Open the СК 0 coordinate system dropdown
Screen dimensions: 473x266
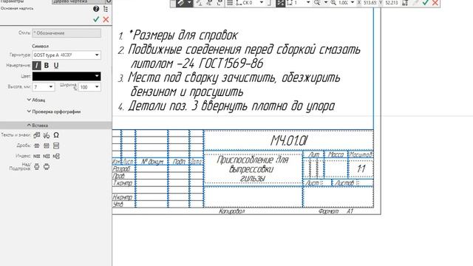point(250,3)
